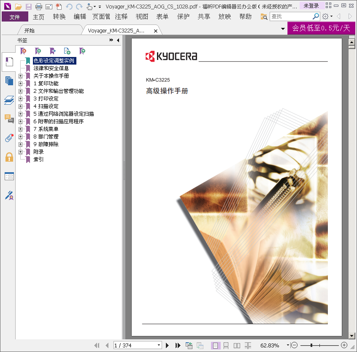
Task: Select continuous facing view mode
Action: tap(248, 345)
